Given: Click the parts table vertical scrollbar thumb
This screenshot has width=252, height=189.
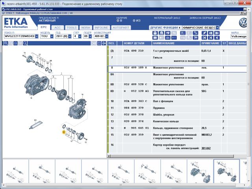Looking at the screenshot, I should click(249, 84).
